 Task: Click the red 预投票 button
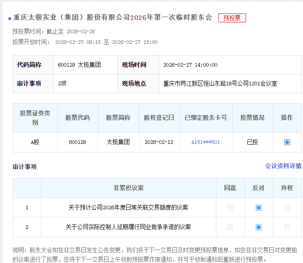coord(232,18)
